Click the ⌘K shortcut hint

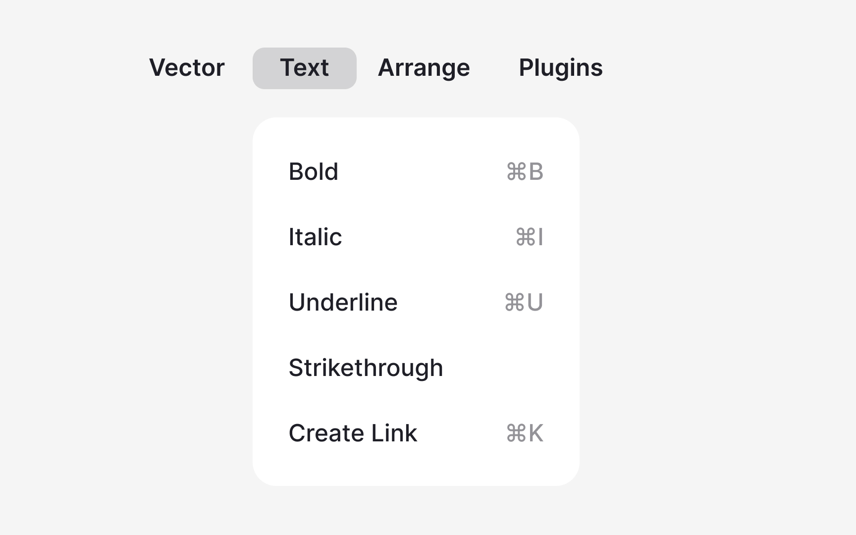(525, 433)
